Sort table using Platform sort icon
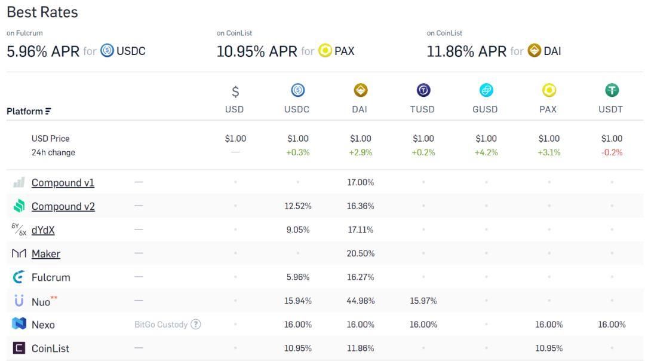 (x=48, y=111)
